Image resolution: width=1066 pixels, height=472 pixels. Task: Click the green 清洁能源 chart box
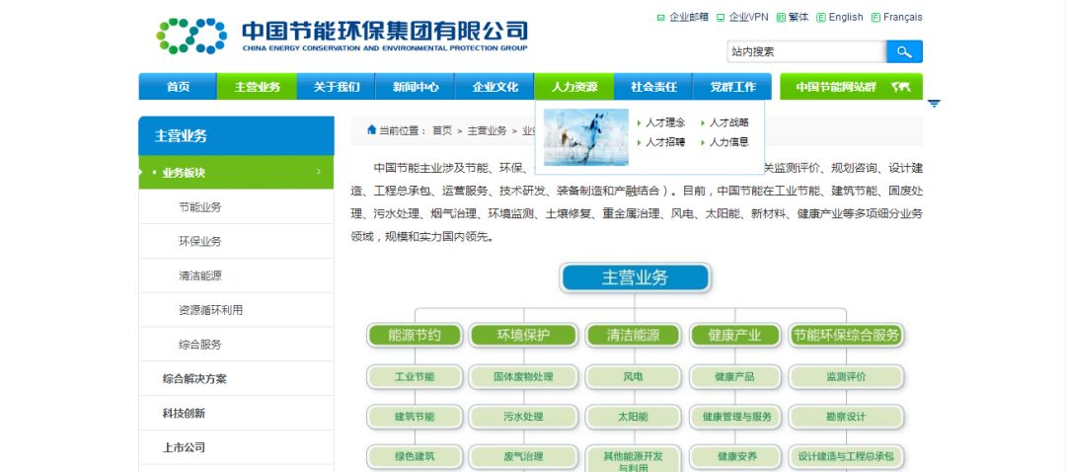633,336
